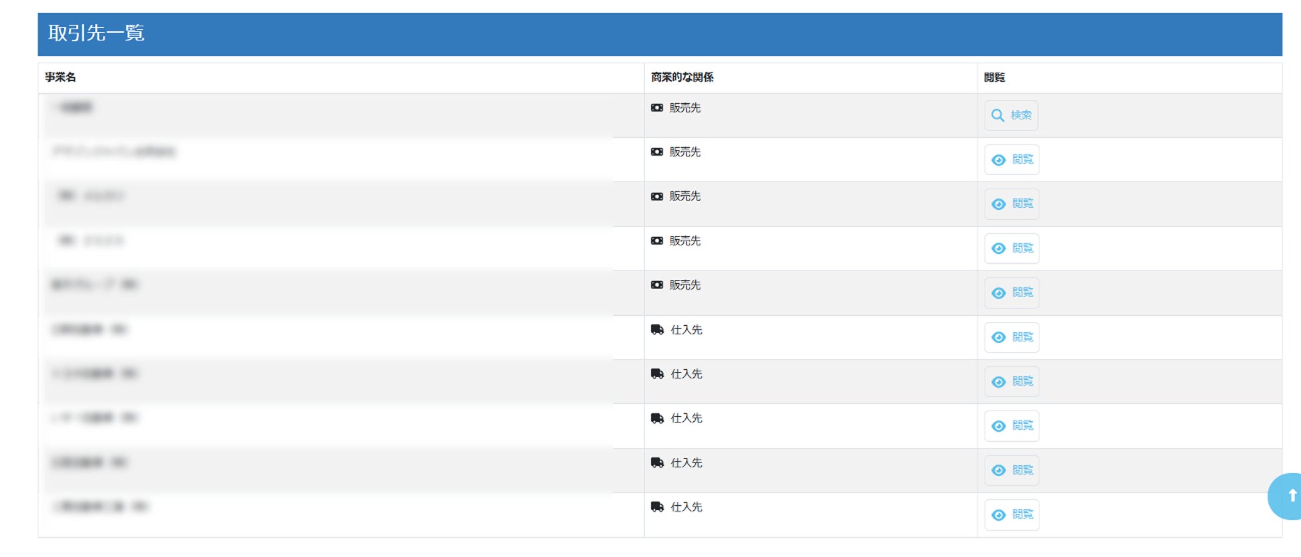Click the cash icon in first 販売先 row

tap(657, 108)
